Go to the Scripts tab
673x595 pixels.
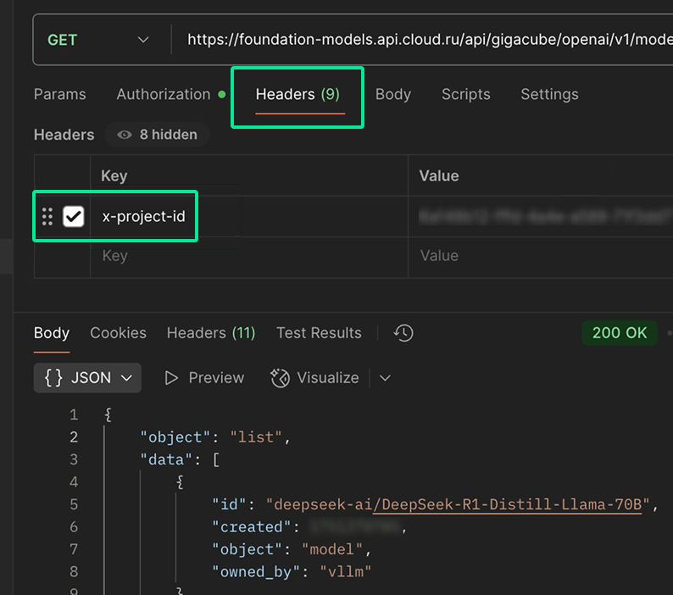tap(465, 94)
